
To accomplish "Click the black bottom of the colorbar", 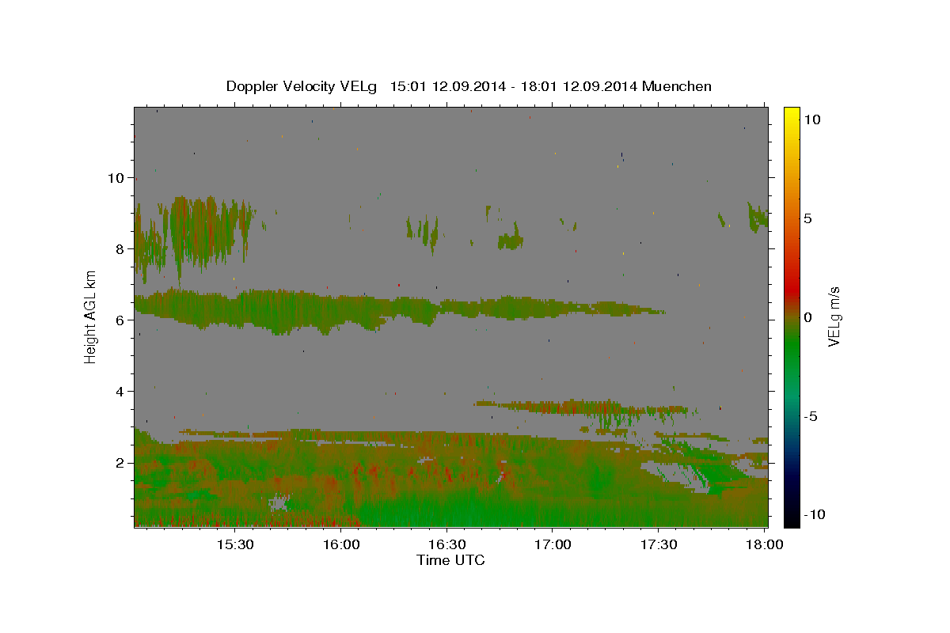I will (791, 518).
